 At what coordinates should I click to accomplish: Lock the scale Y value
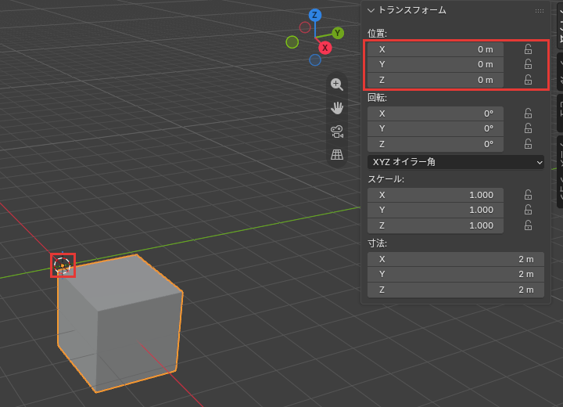528,210
